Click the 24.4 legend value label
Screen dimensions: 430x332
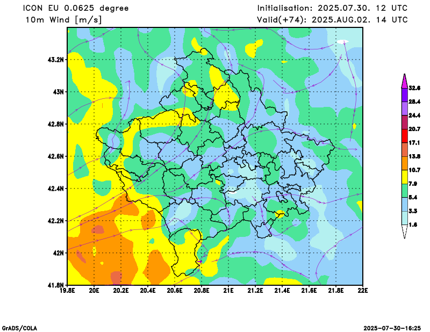[414, 116]
